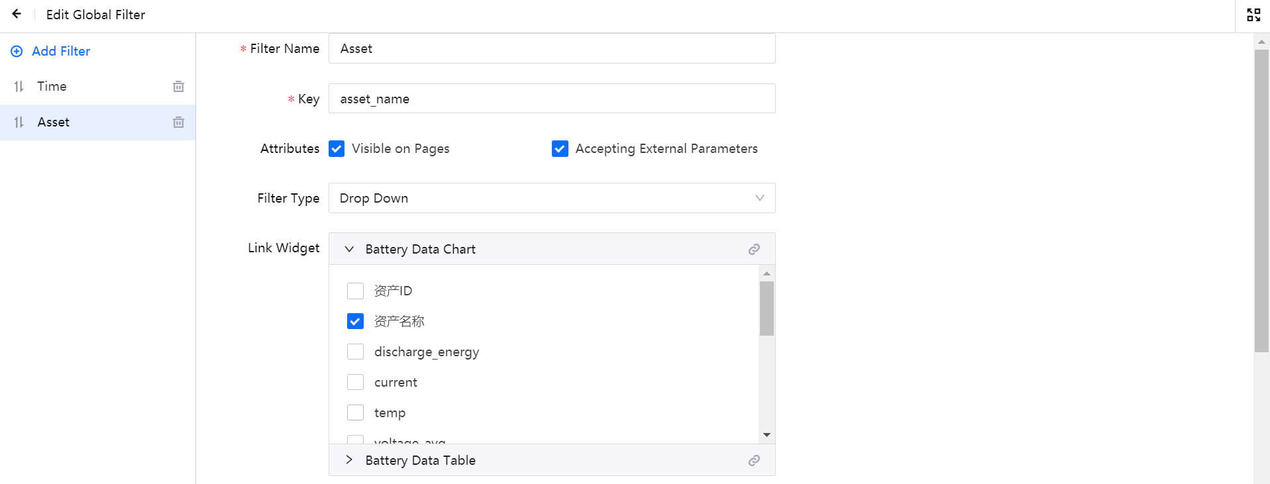Viewport: 1270px width, 484px height.
Task: Click the widget field list scrollbar thumb
Action: [767, 309]
